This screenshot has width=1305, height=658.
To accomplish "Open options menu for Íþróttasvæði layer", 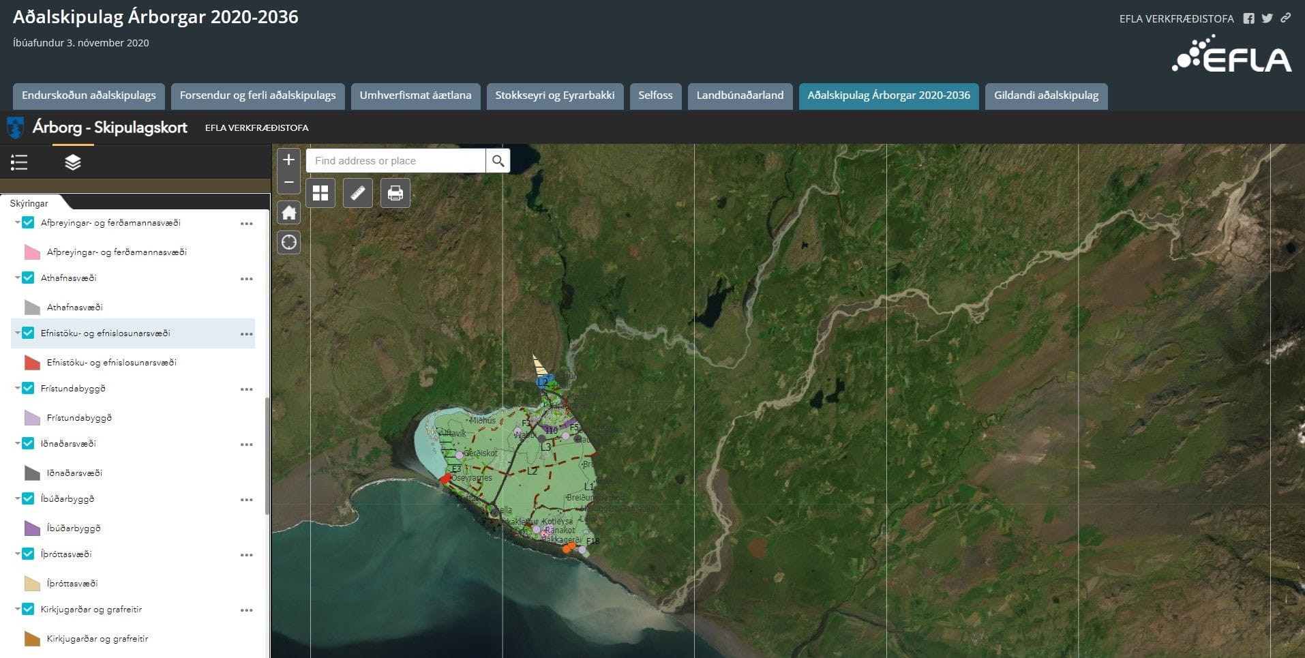I will (246, 555).
